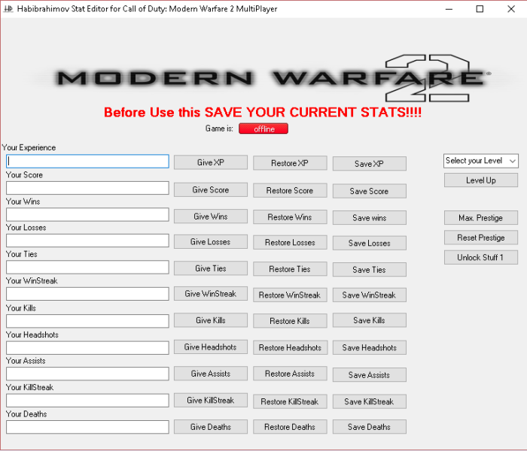The image size is (527, 451).
Task: Click the app icon in the title bar
Action: click(x=8, y=9)
